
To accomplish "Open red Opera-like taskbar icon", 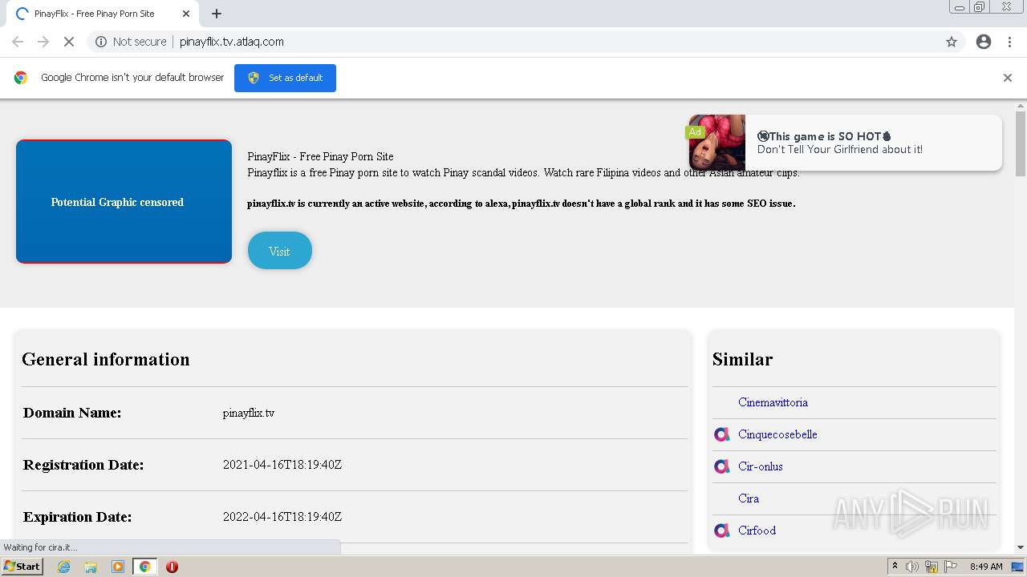I will pyautogui.click(x=172, y=567).
